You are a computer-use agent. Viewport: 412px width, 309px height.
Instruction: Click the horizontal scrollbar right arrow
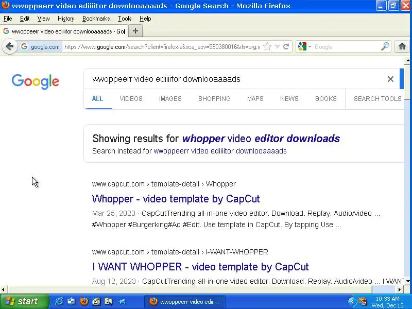400,289
